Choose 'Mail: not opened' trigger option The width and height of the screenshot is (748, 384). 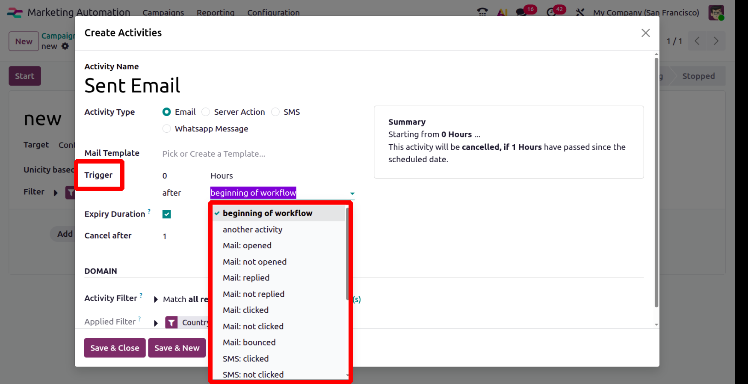click(279, 262)
